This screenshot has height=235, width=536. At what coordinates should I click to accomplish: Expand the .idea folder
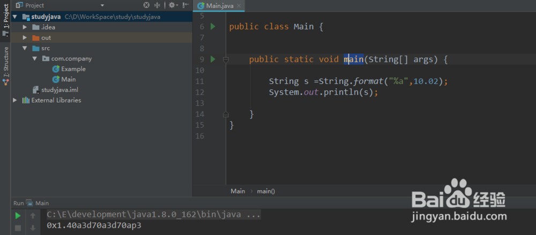point(25,27)
